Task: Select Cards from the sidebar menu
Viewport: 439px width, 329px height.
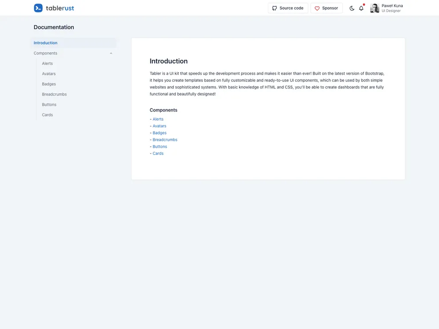Action: (47, 115)
